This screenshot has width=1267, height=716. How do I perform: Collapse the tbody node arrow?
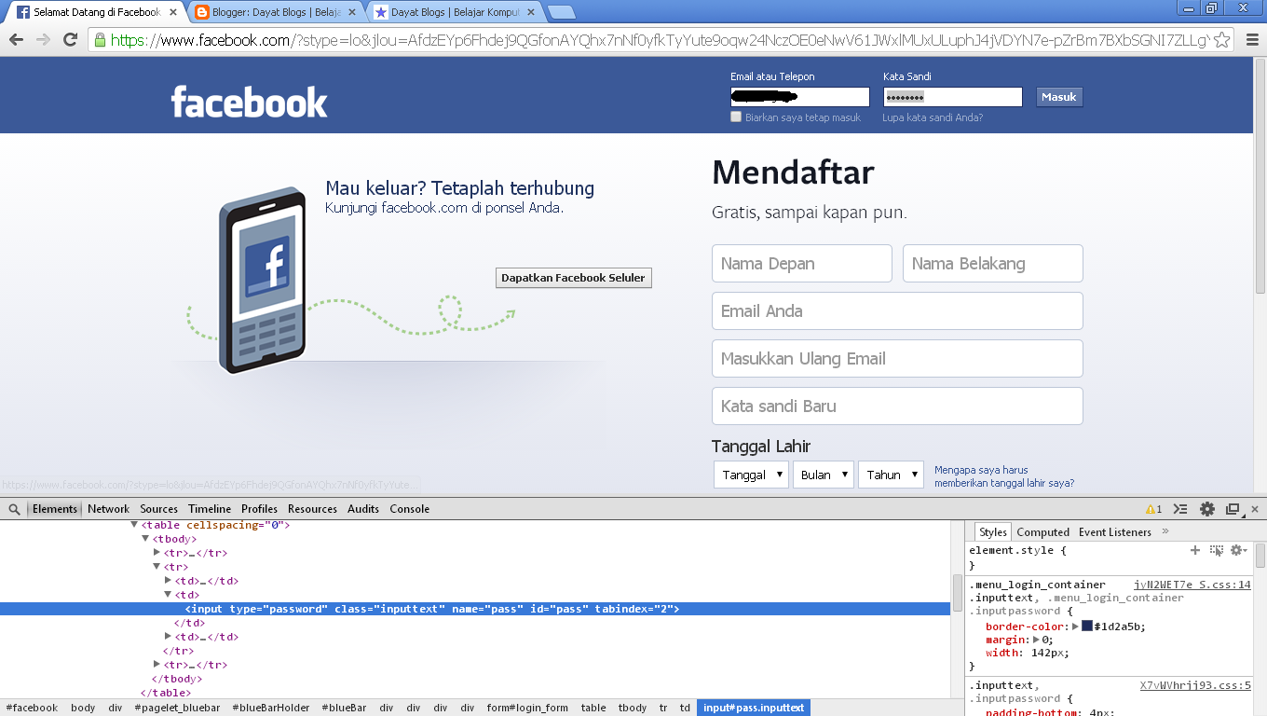[145, 539]
